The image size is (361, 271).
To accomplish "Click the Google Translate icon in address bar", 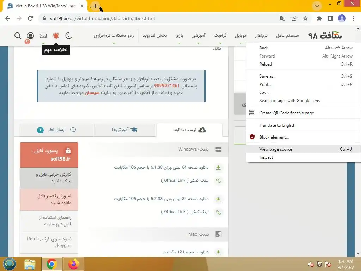I will [x=282, y=18].
